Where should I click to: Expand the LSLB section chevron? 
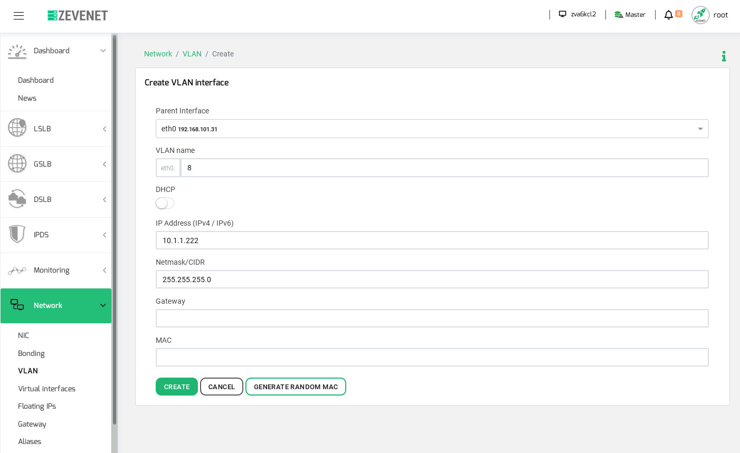click(105, 129)
